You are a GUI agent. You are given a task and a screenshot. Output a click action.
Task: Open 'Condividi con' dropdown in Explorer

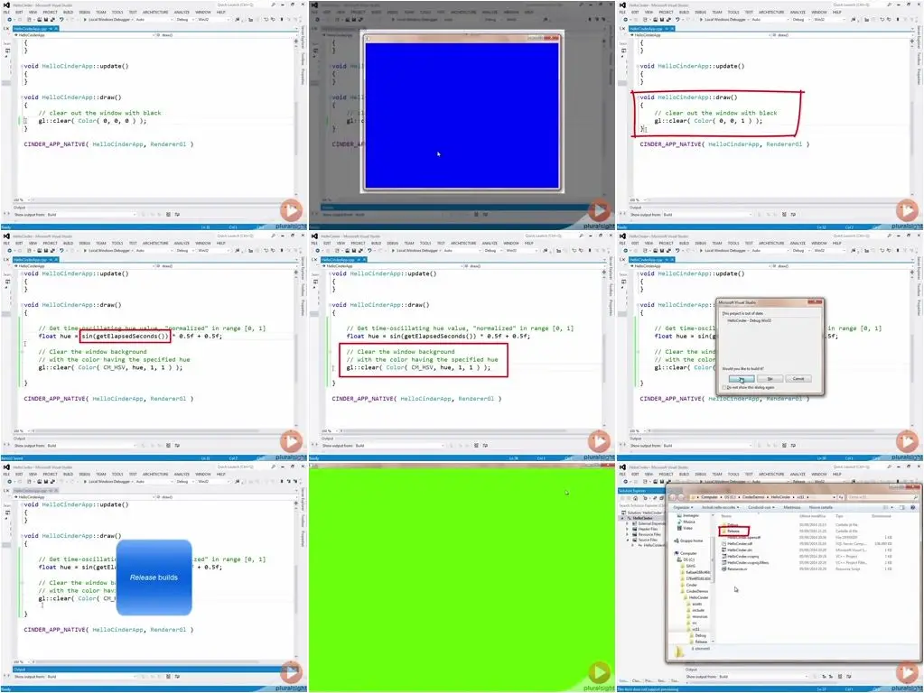click(761, 507)
